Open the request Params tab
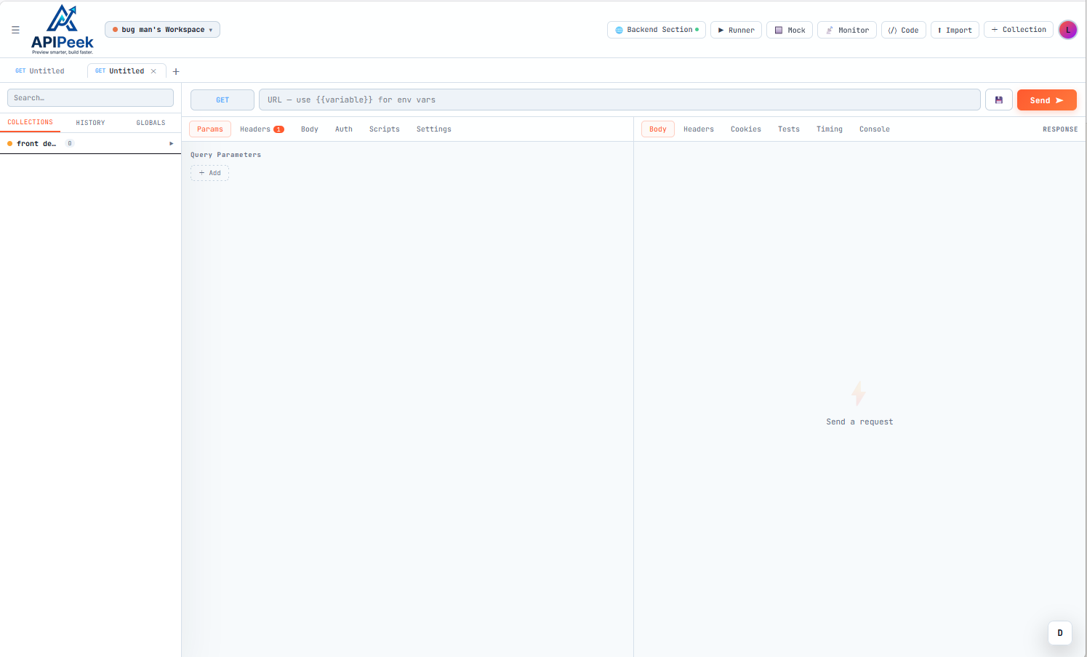The height and width of the screenshot is (657, 1087). [x=210, y=129]
